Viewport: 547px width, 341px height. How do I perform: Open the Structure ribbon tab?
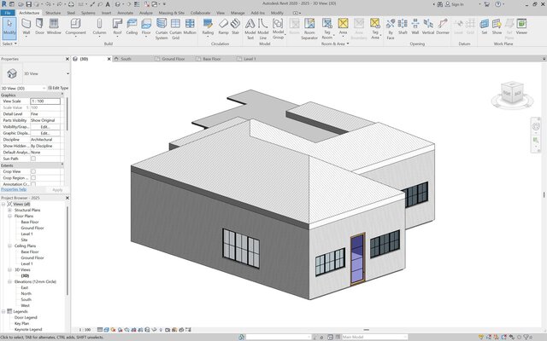coord(53,14)
